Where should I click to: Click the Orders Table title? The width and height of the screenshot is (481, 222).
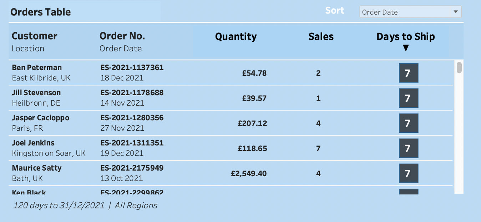coord(41,12)
